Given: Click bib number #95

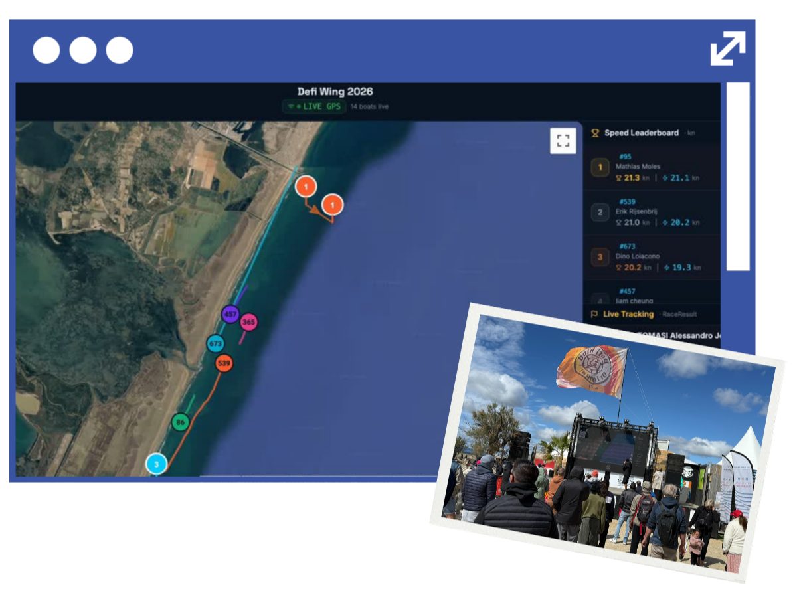Looking at the screenshot, I should (x=624, y=157).
